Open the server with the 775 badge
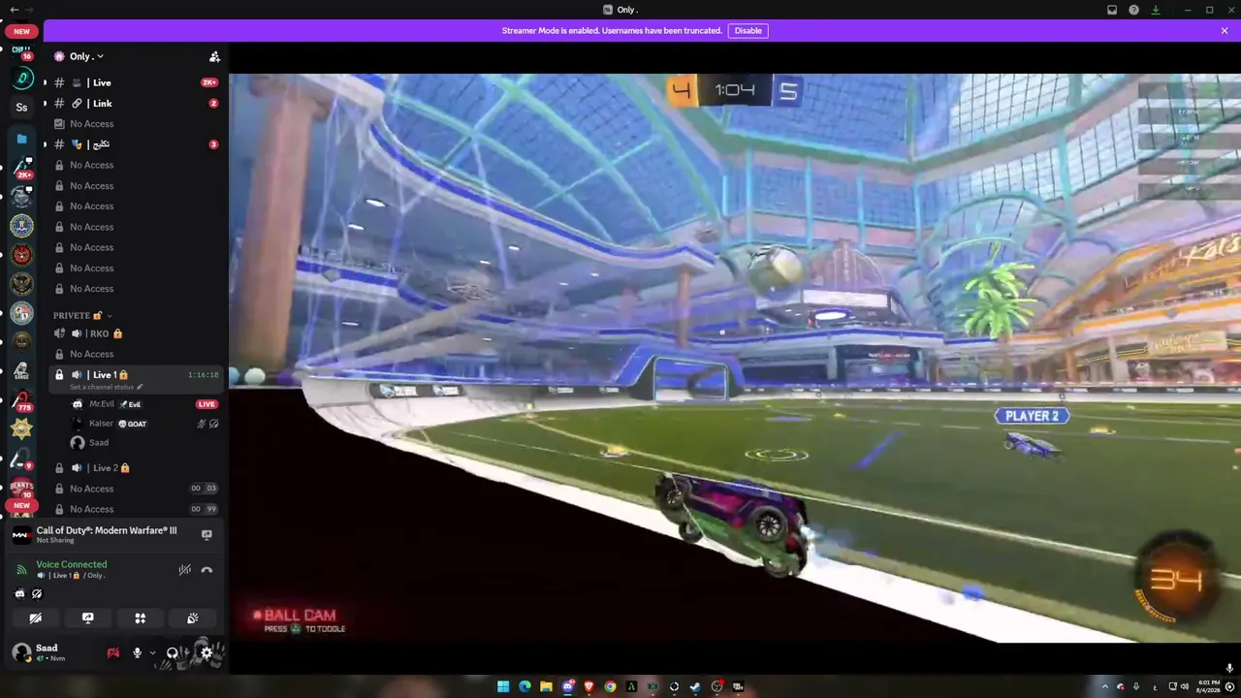Image resolution: width=1241 pixels, height=698 pixels. pos(21,399)
